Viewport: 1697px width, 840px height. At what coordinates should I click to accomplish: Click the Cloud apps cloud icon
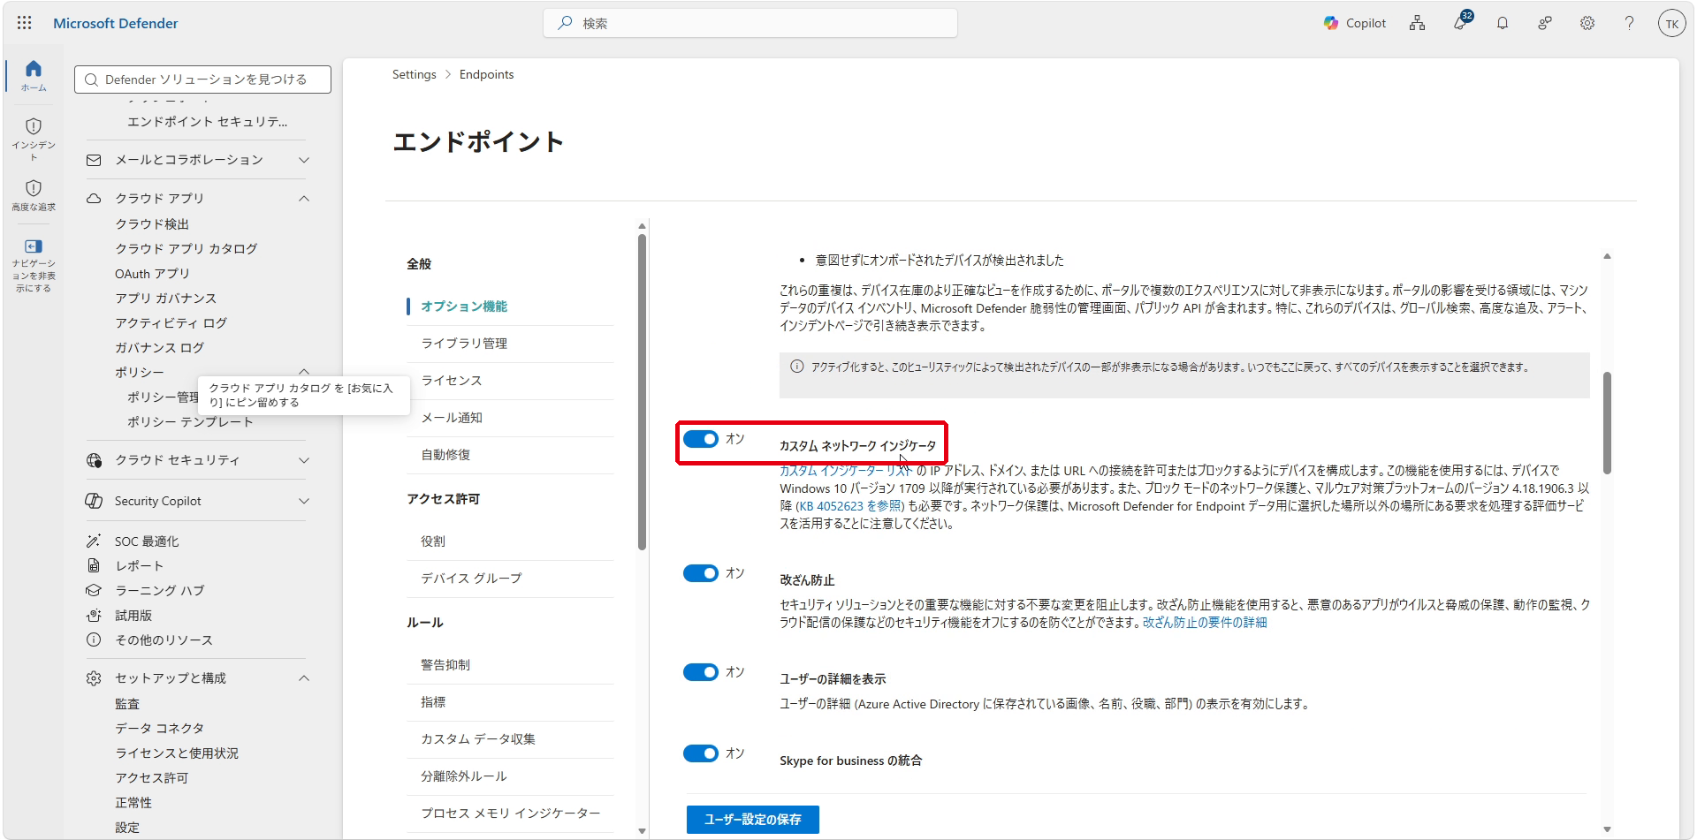(x=94, y=198)
